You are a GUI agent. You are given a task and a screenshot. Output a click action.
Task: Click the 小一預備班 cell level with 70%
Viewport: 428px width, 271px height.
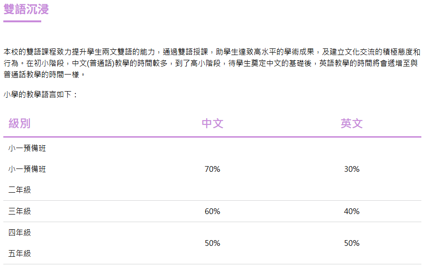pyautogui.click(x=27, y=169)
